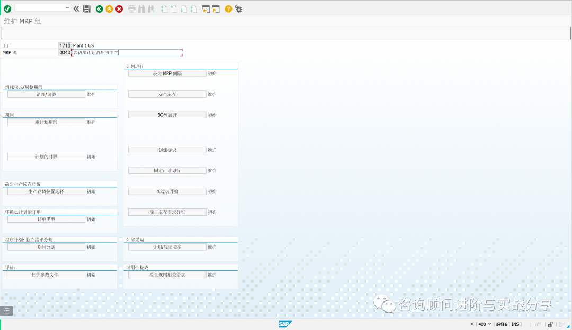
Task: Open 检查规则相关需求 under availability check
Action: point(167,274)
